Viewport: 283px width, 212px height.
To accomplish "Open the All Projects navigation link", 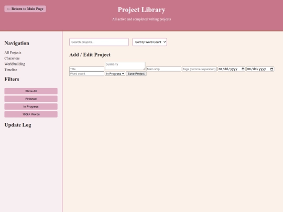I will [x=13, y=52].
